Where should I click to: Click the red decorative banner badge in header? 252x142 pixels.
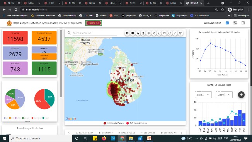coord(94,23)
